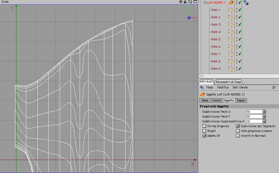Click the Suddivisione Mesh U stepper arrows
The image size is (279, 173).
(264, 112)
